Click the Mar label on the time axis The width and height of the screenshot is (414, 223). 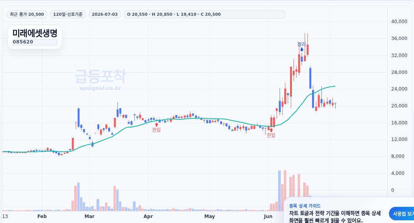tap(90, 216)
